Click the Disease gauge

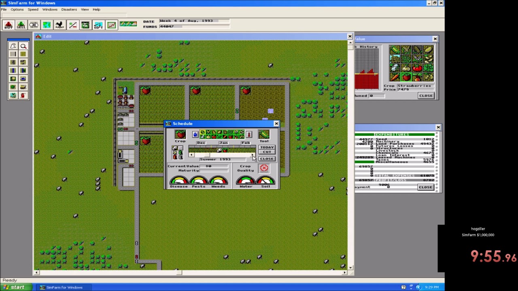tap(179, 180)
